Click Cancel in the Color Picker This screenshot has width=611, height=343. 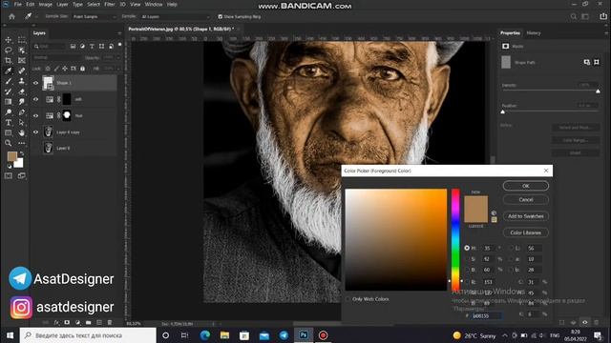tap(526, 199)
